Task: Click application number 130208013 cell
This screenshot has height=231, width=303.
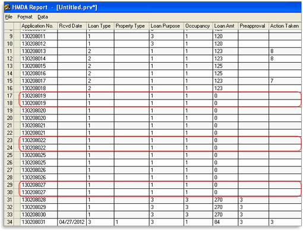Action: [x=39, y=52]
